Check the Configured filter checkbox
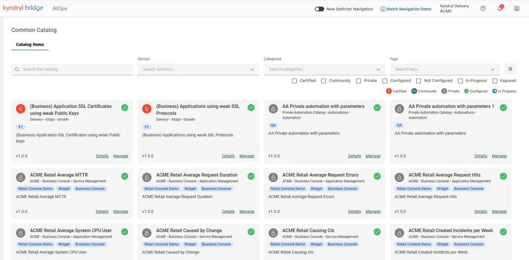Screen dimensions: 529x260 [x=385, y=81]
